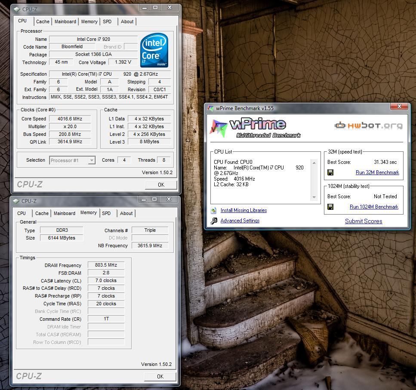This screenshot has width=416, height=390.
Task: Click Submit Scores link
Action: 364,221
